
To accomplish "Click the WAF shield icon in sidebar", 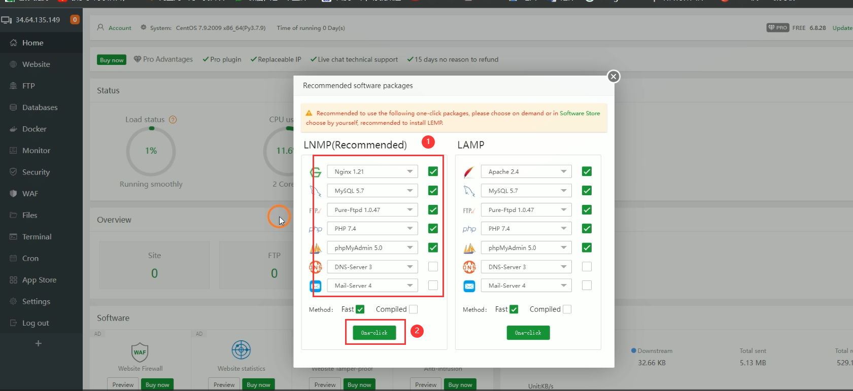I will 13,194.
